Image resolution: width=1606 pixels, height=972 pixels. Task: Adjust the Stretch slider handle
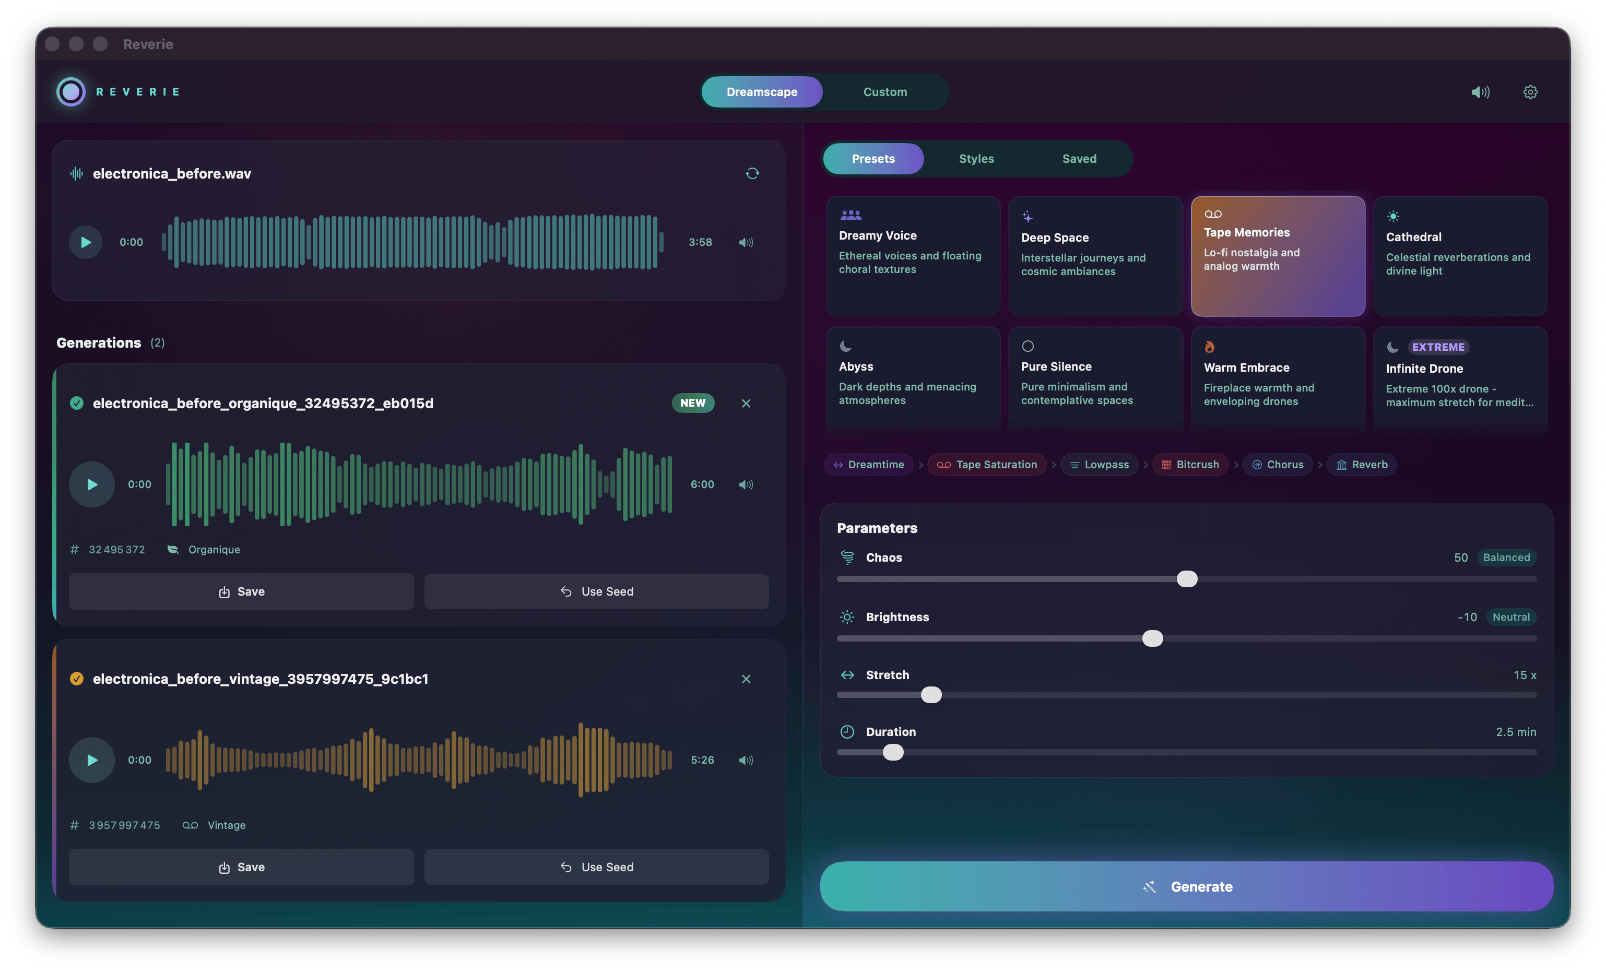coord(931,694)
